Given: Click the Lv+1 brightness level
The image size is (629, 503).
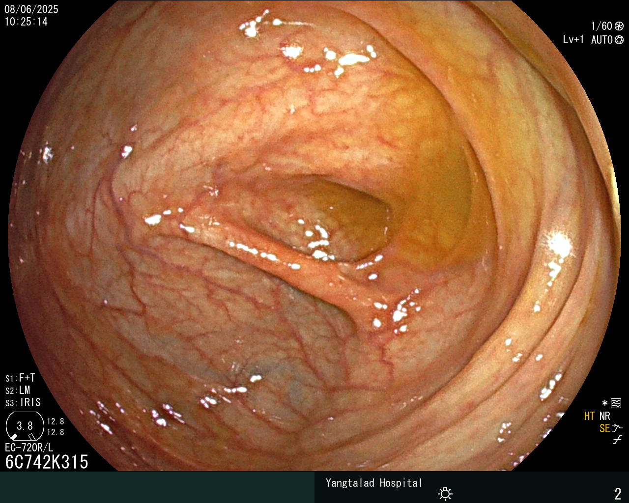Looking at the screenshot, I should (573, 39).
